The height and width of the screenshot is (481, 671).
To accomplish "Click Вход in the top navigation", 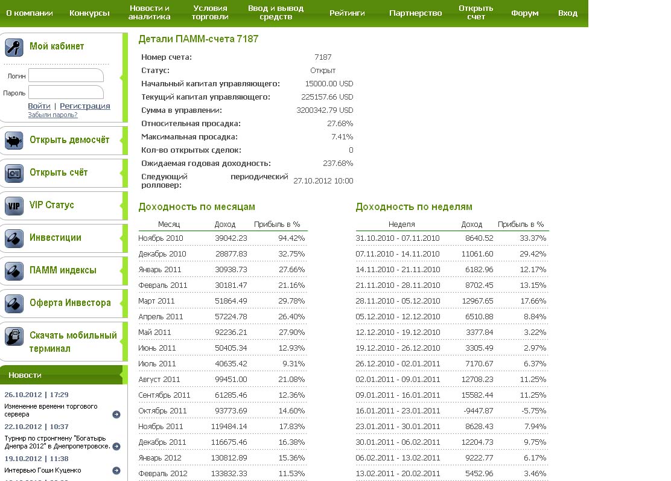I will click(568, 13).
